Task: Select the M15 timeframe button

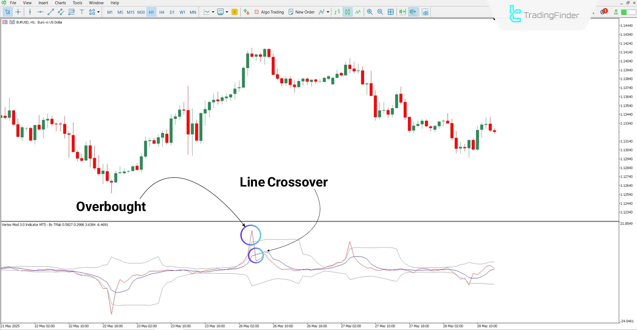Action: click(x=130, y=12)
